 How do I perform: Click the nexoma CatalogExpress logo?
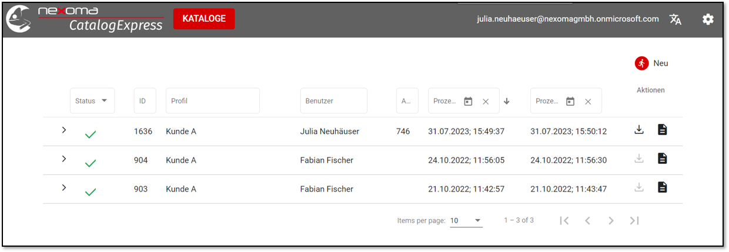[84, 19]
